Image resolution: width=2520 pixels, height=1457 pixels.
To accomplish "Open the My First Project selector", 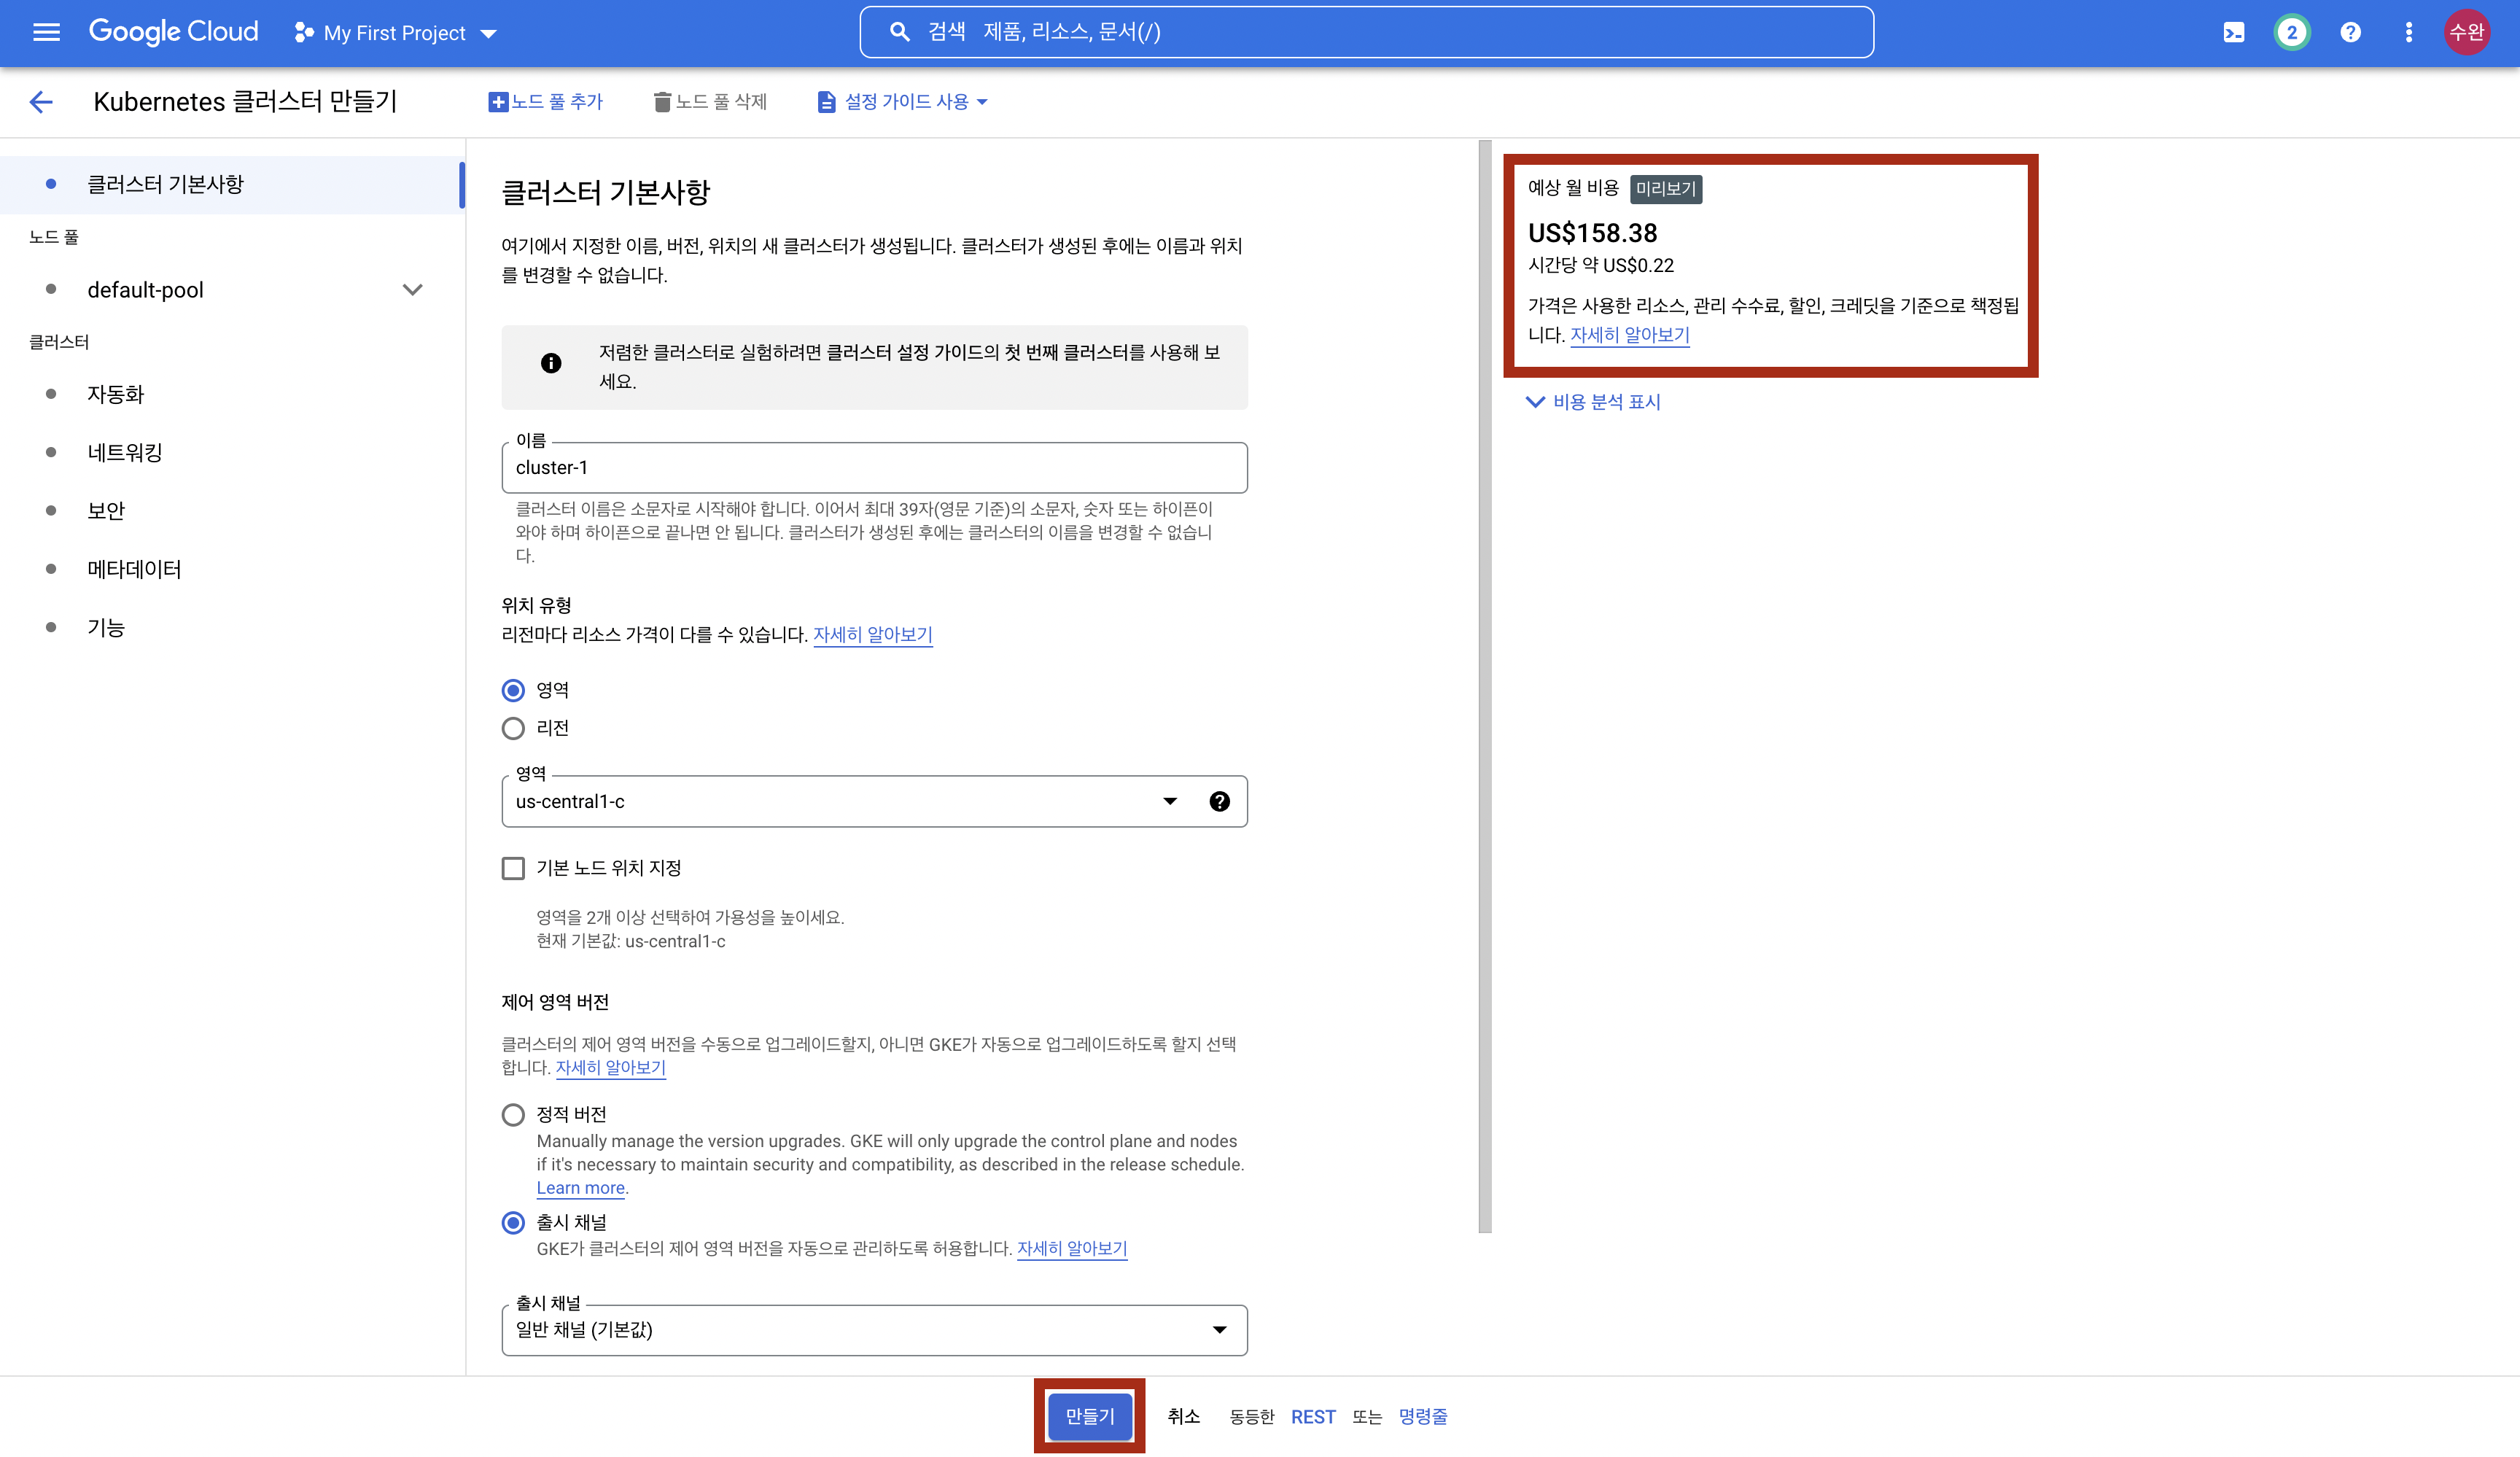I will click(396, 33).
